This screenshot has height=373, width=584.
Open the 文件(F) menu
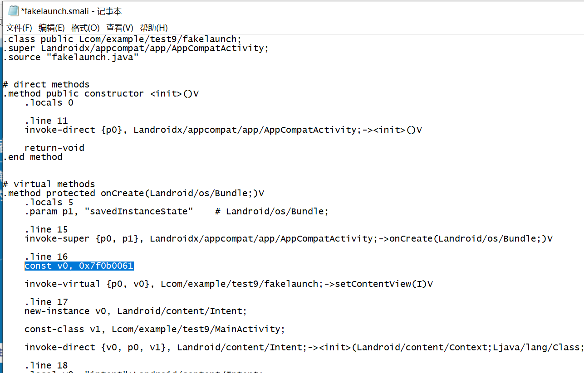point(19,28)
